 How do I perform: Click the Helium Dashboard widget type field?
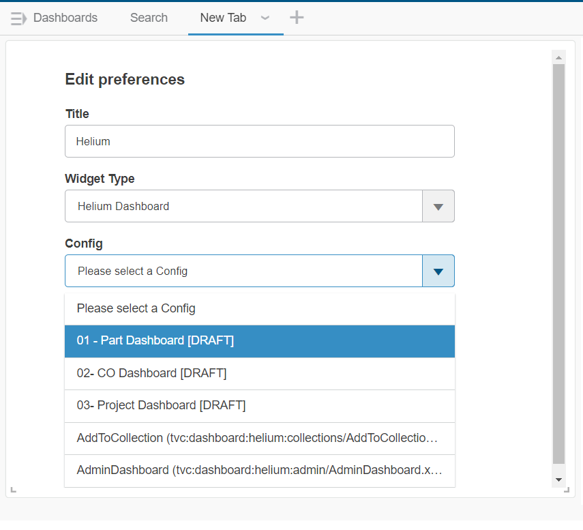(243, 206)
